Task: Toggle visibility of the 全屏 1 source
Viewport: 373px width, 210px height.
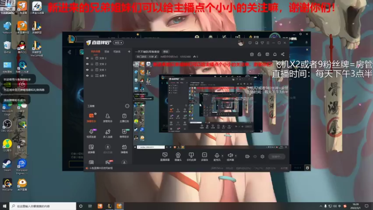Action: (87, 76)
